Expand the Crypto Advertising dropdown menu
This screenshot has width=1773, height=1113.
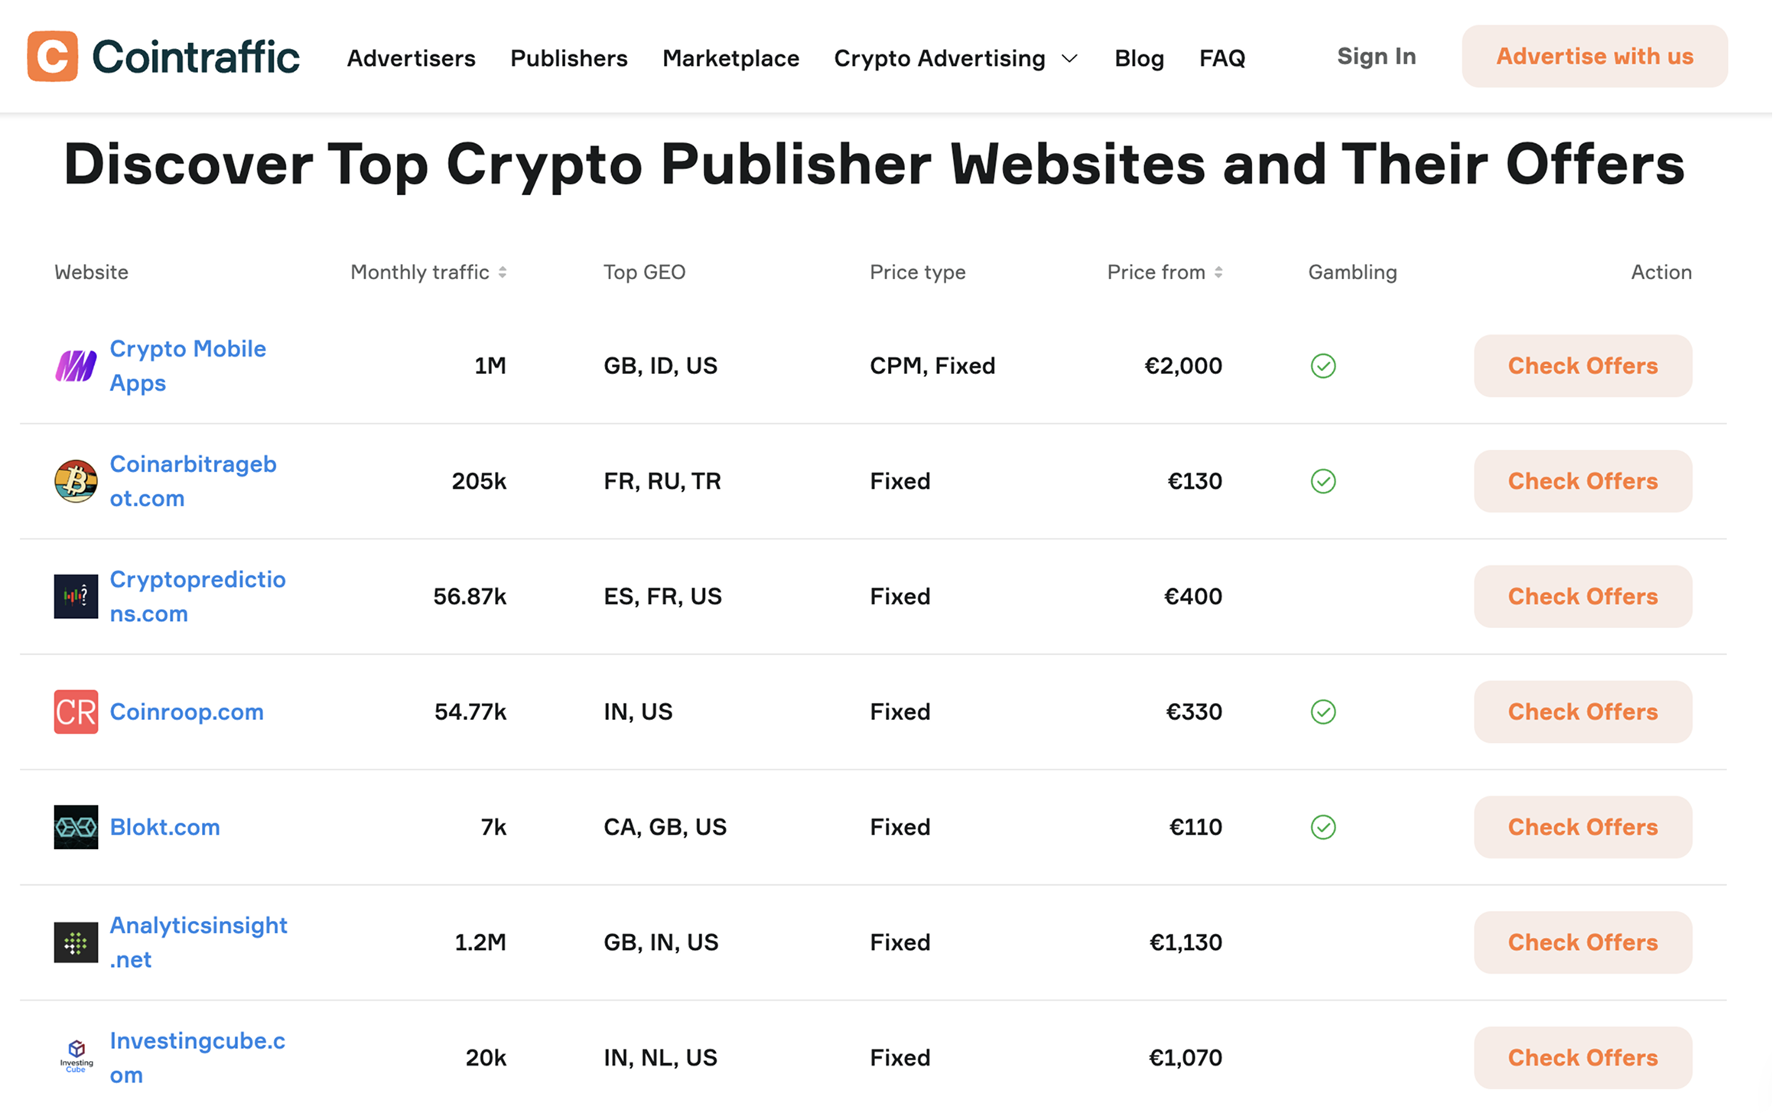click(956, 58)
